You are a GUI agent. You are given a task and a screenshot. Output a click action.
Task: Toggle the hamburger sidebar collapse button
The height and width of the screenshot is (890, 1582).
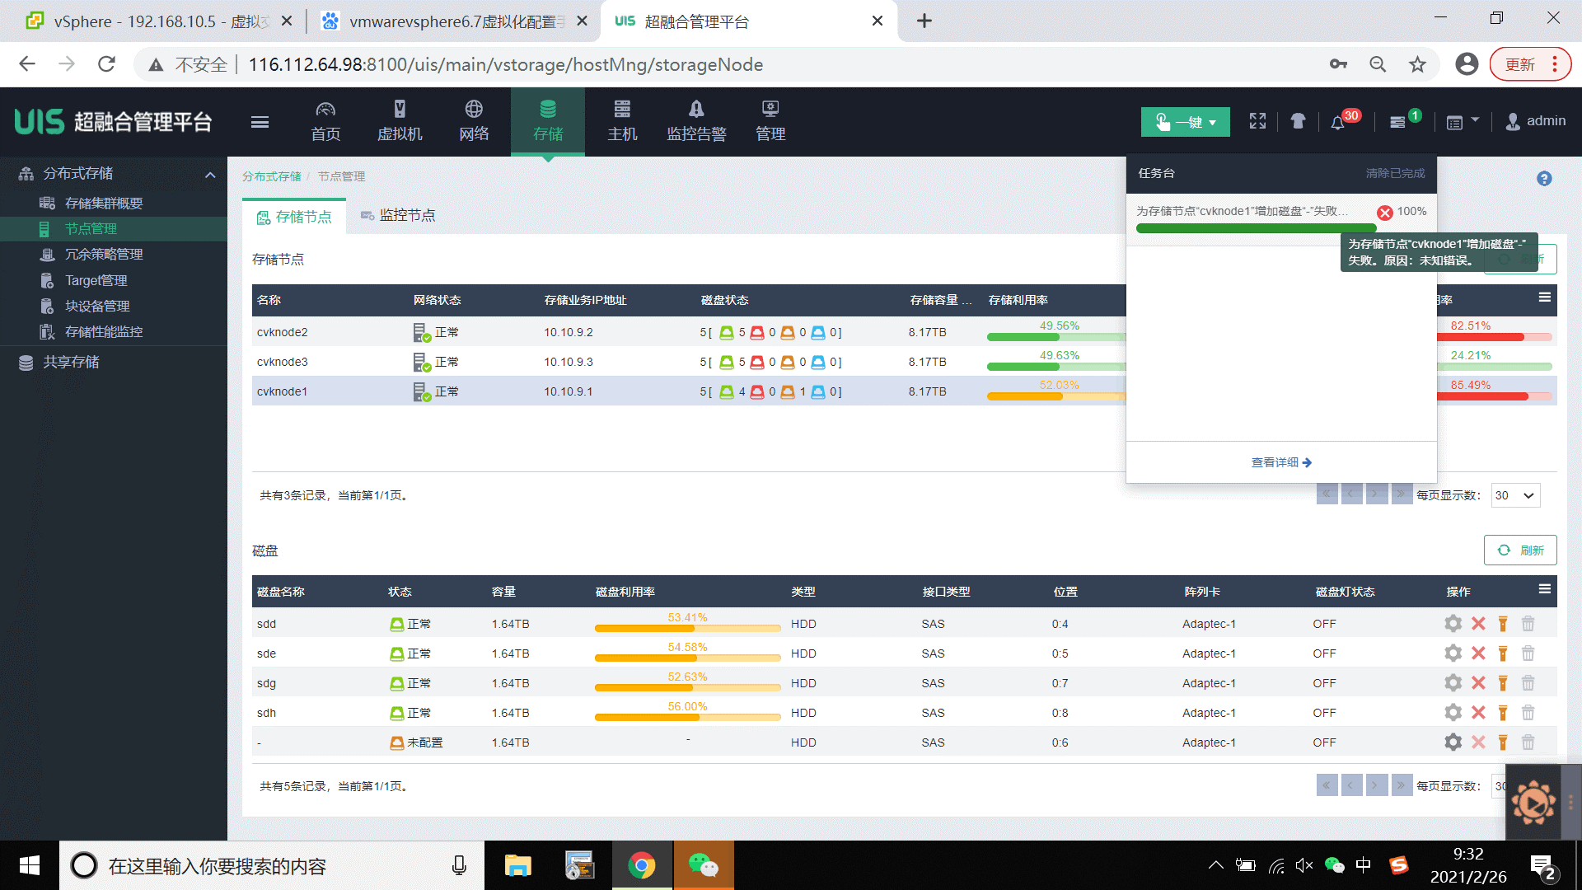pyautogui.click(x=260, y=123)
